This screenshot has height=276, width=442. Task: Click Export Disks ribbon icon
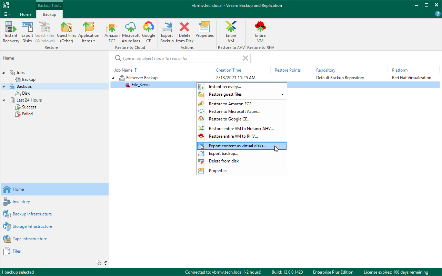pos(27,32)
